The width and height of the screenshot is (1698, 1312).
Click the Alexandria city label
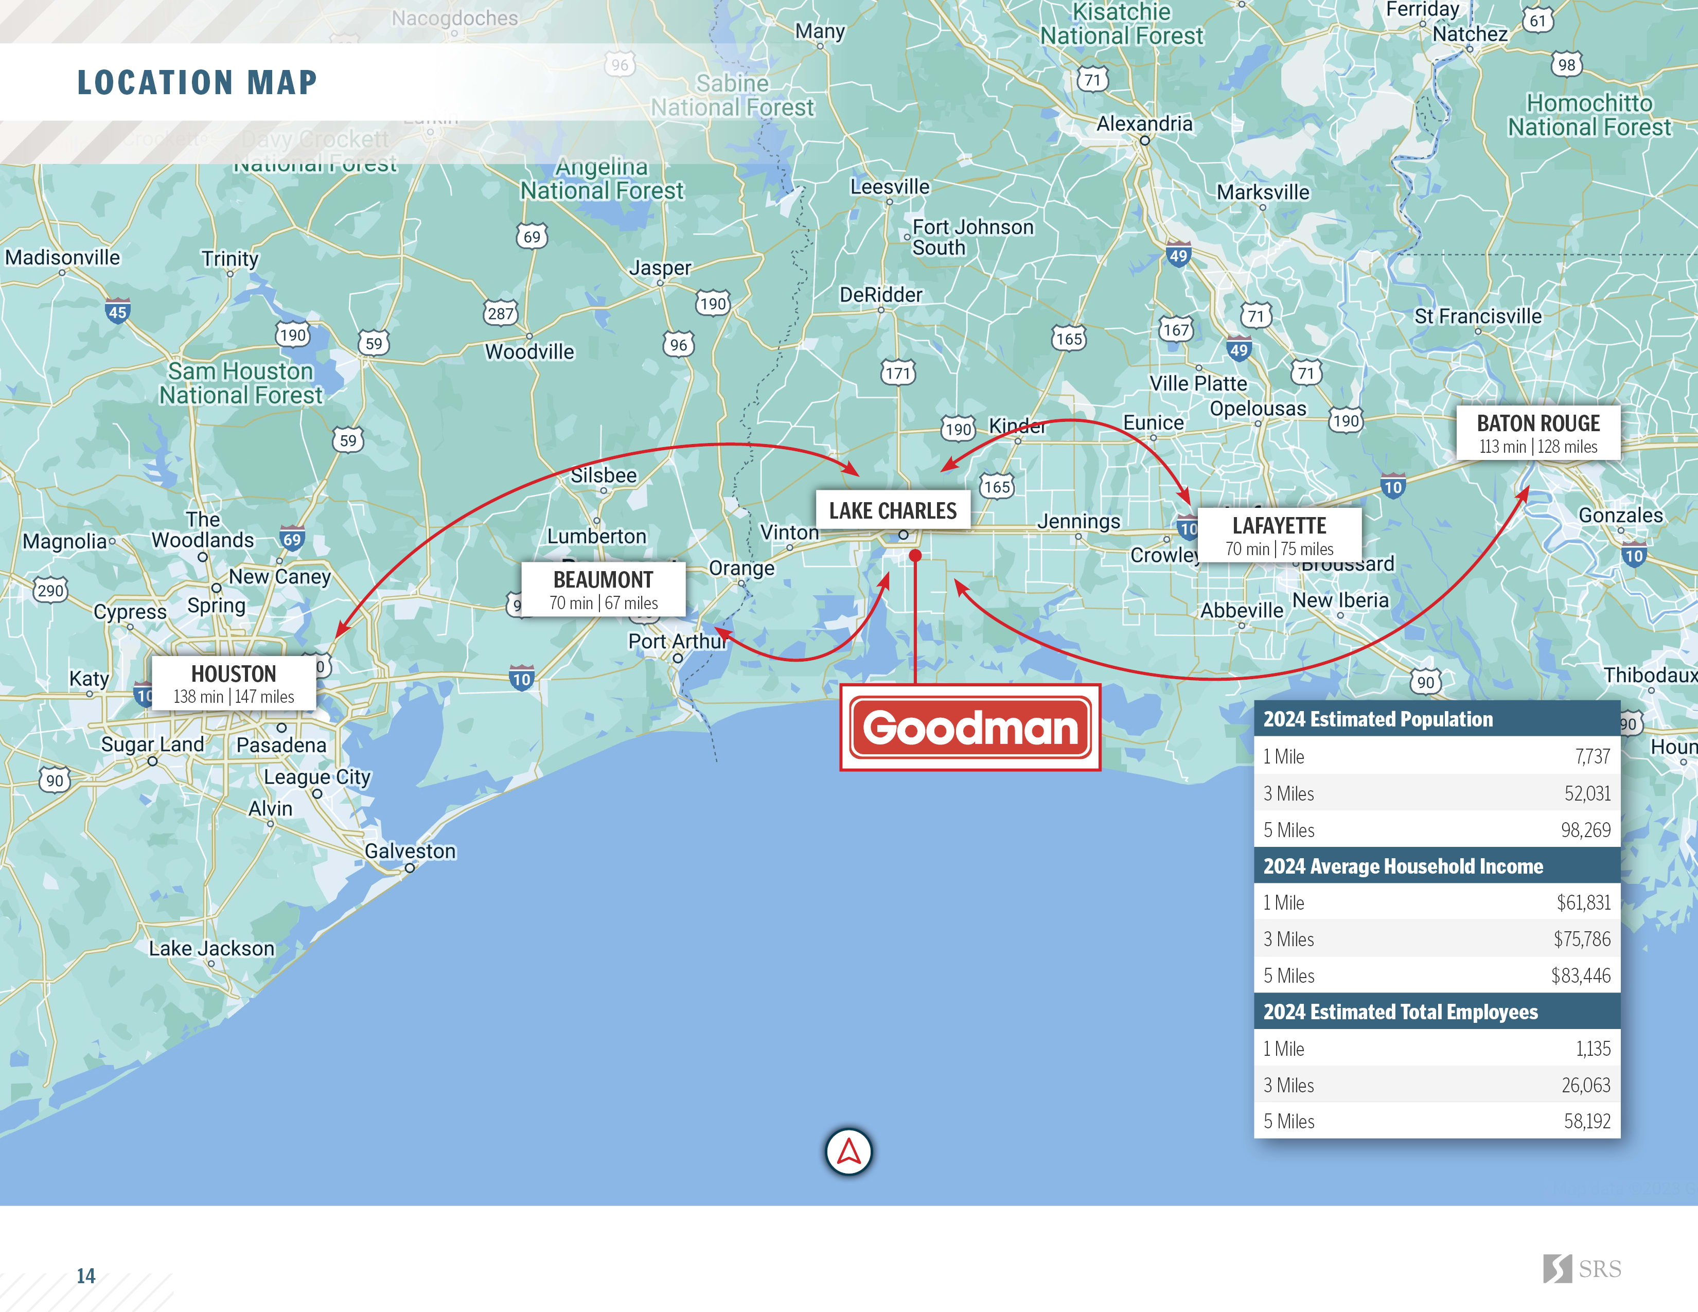point(1144,123)
